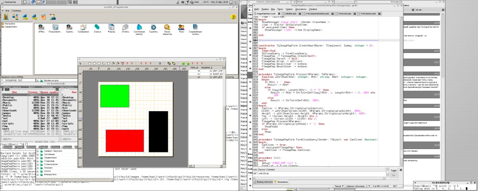Select /Documents in left Midnight Commander panel
This screenshot has width=478, height=191.
[x=10, y=100]
